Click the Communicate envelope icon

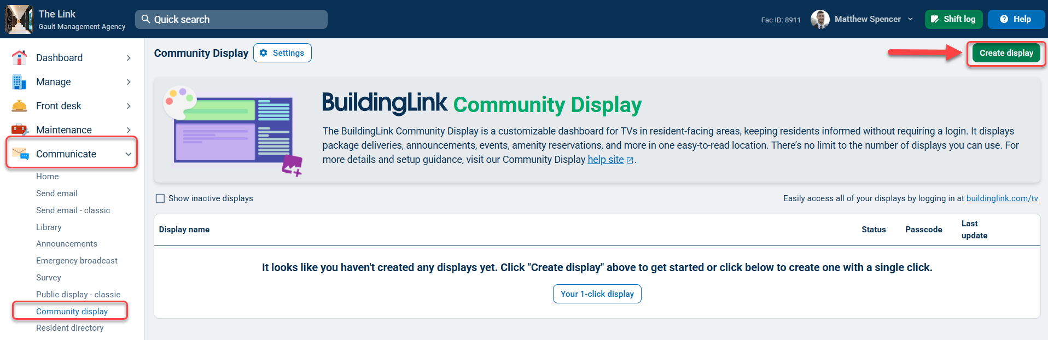[20, 154]
